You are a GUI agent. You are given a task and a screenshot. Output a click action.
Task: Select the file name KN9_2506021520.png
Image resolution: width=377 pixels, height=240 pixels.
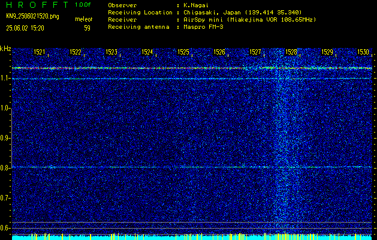[32, 16]
